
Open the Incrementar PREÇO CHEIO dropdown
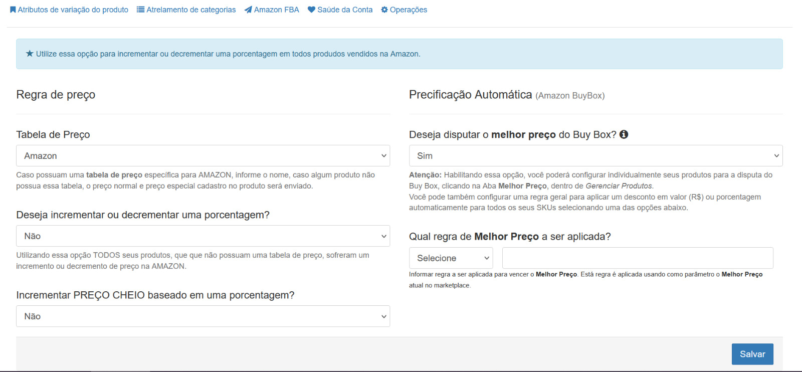203,316
